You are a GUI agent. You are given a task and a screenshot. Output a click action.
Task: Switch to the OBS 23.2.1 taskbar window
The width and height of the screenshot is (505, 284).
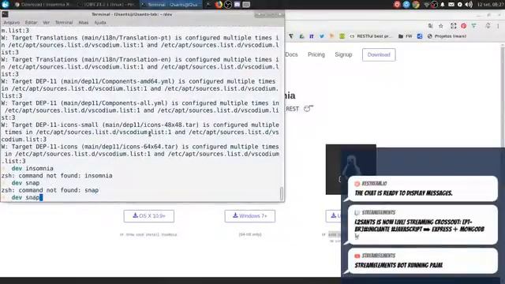coord(107,5)
